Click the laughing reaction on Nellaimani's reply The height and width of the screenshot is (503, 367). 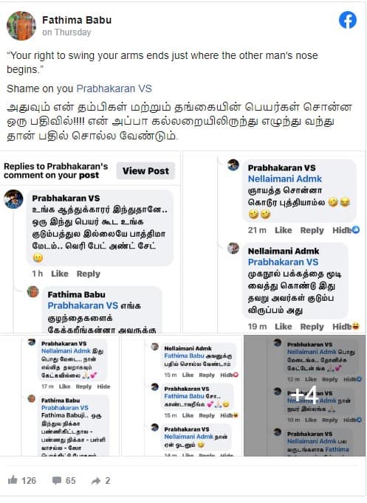[x=355, y=326]
